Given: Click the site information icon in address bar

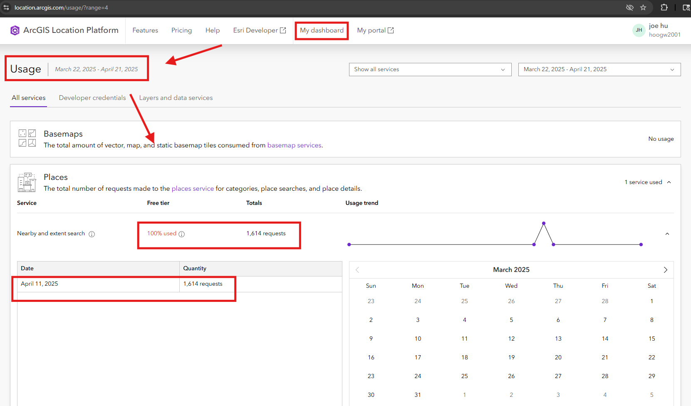Looking at the screenshot, I should pos(6,7).
